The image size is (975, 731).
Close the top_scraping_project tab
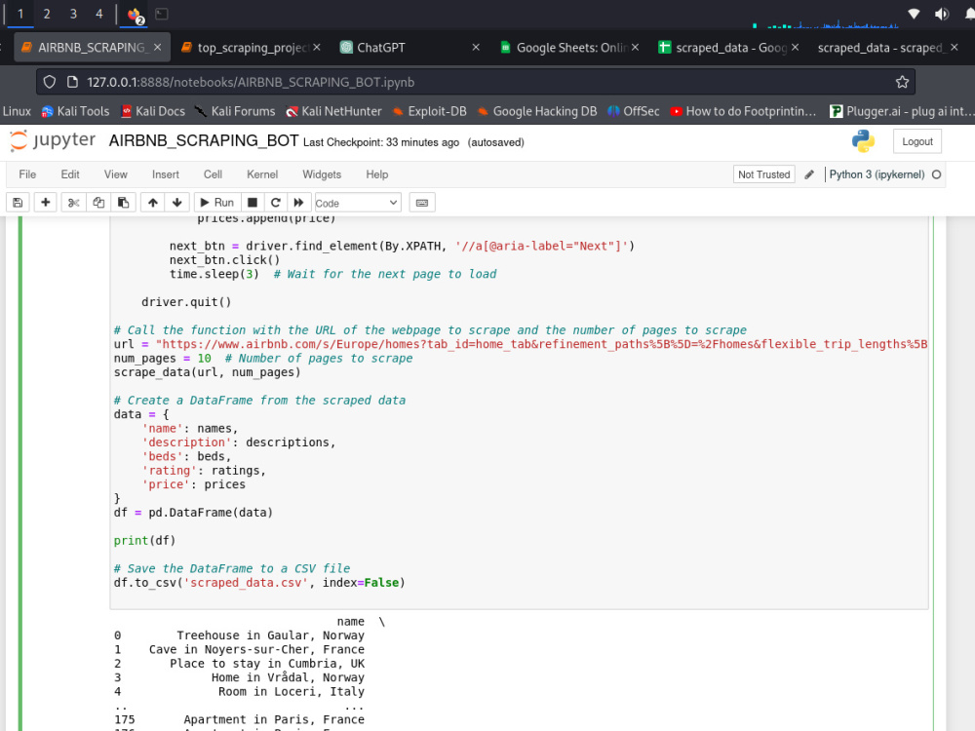(317, 47)
